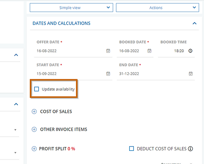Enable the Update availability checkbox
204x164 pixels.
37,89
